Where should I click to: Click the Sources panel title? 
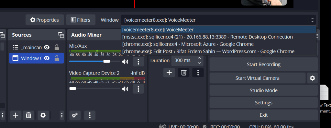click(22, 35)
